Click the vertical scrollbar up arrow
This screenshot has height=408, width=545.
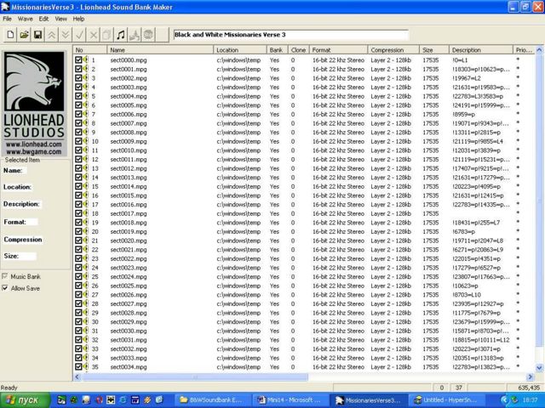tap(539, 49)
